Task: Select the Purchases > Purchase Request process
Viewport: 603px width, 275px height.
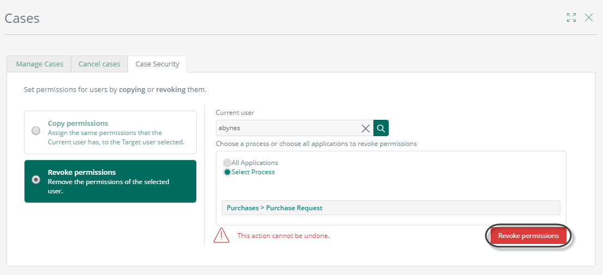Action: tap(391, 208)
